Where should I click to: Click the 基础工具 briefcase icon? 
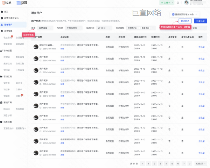coord(1,103)
